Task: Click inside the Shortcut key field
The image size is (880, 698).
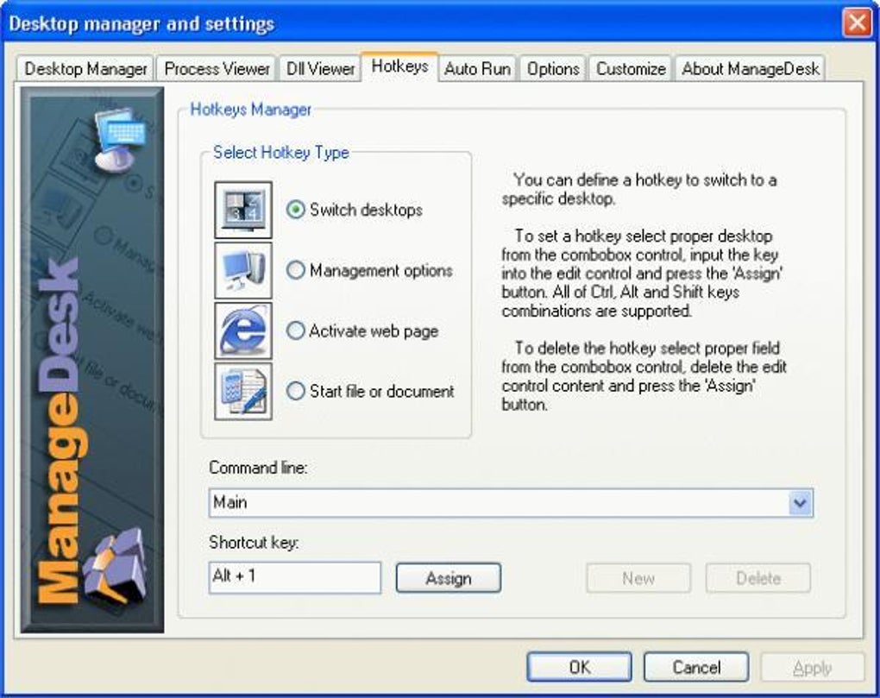Action: [x=293, y=578]
